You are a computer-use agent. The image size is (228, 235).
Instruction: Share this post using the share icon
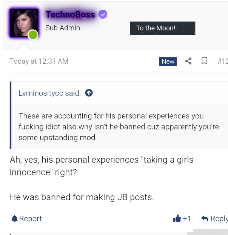[188, 61]
